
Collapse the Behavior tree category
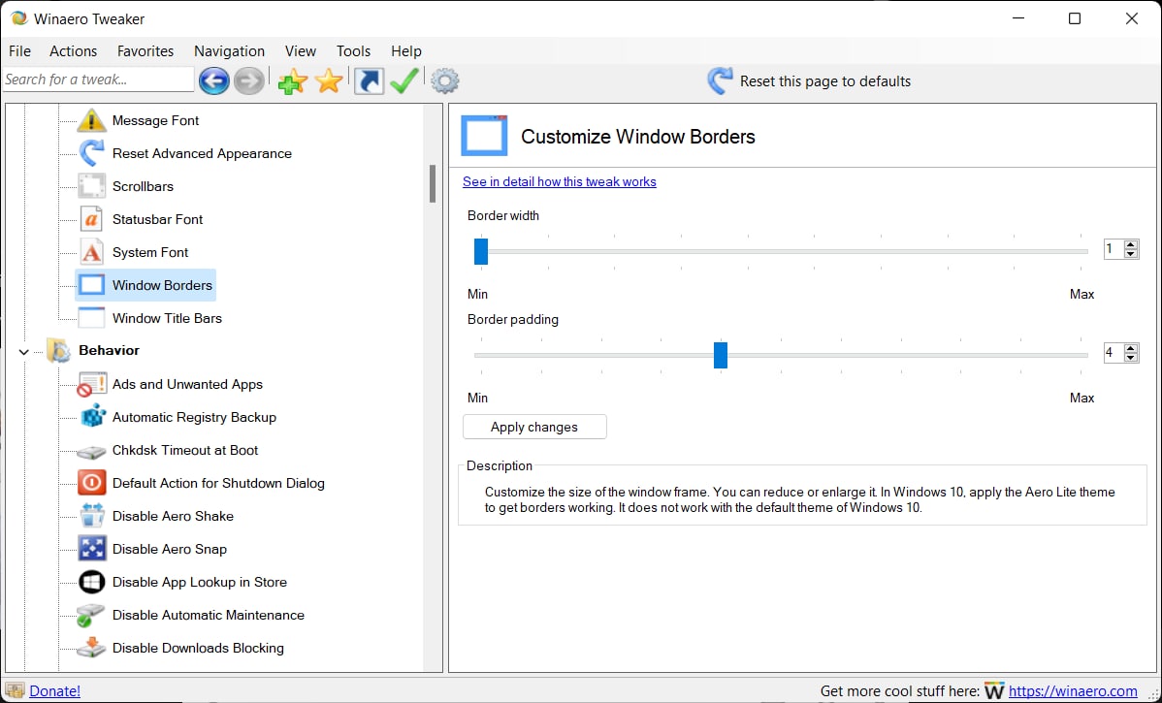coord(23,351)
